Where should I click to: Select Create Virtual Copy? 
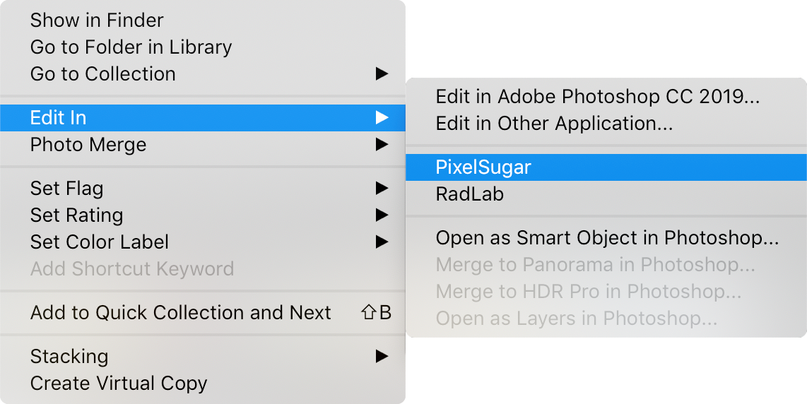(x=119, y=384)
